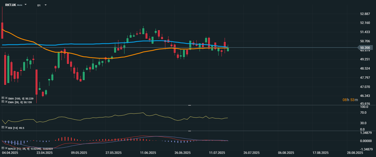Click date label 17.08.2025

(x=320, y=153)
